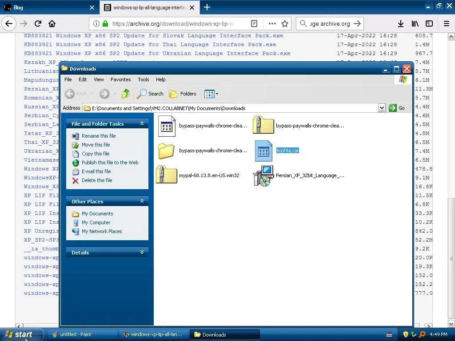Collapse the File and Folder Tasks panel
Image resolution: width=455 pixels, height=341 pixels.
(x=142, y=123)
